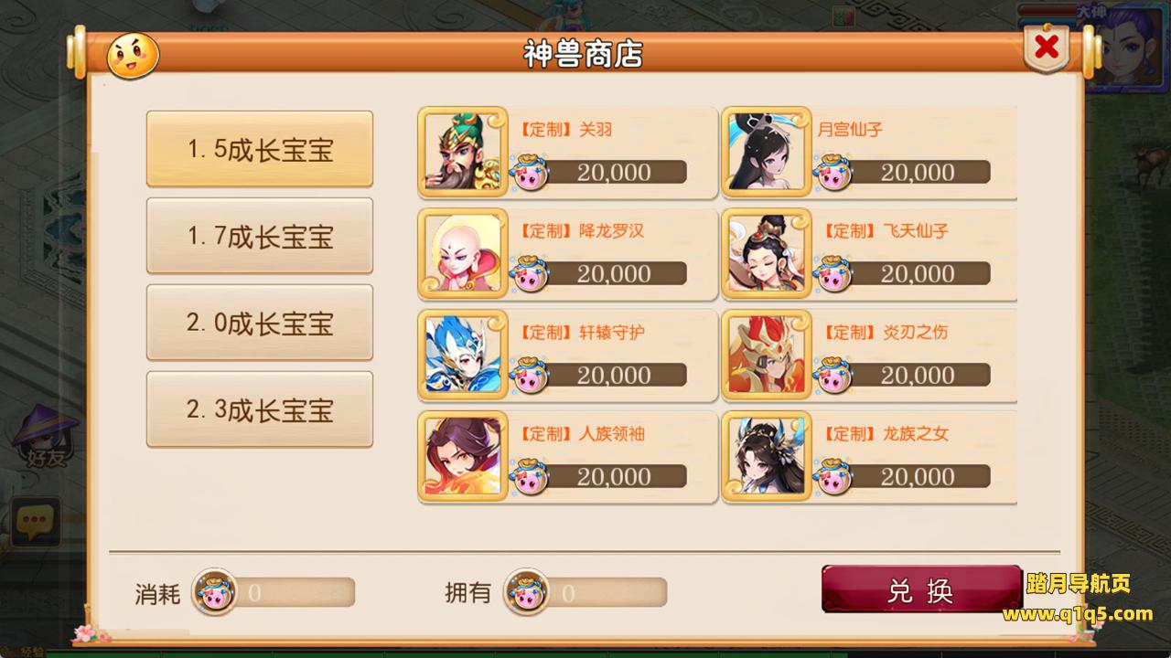Screen dimensions: 1171x658
Task: Select the 人族领袖 pet portrait
Action: pyautogui.click(x=463, y=457)
